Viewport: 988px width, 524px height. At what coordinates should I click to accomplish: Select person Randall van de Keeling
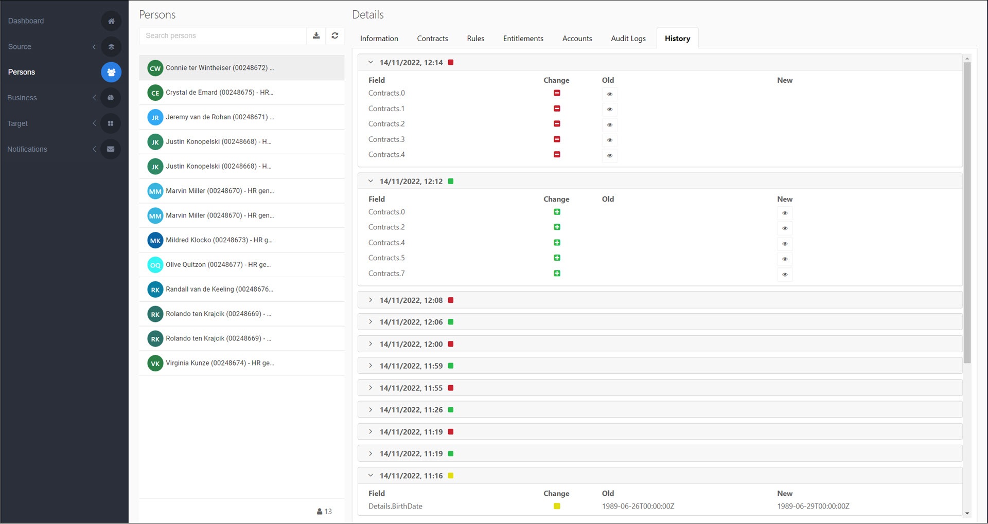241,290
